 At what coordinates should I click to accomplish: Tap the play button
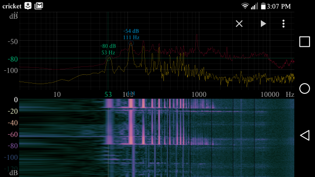(263, 24)
